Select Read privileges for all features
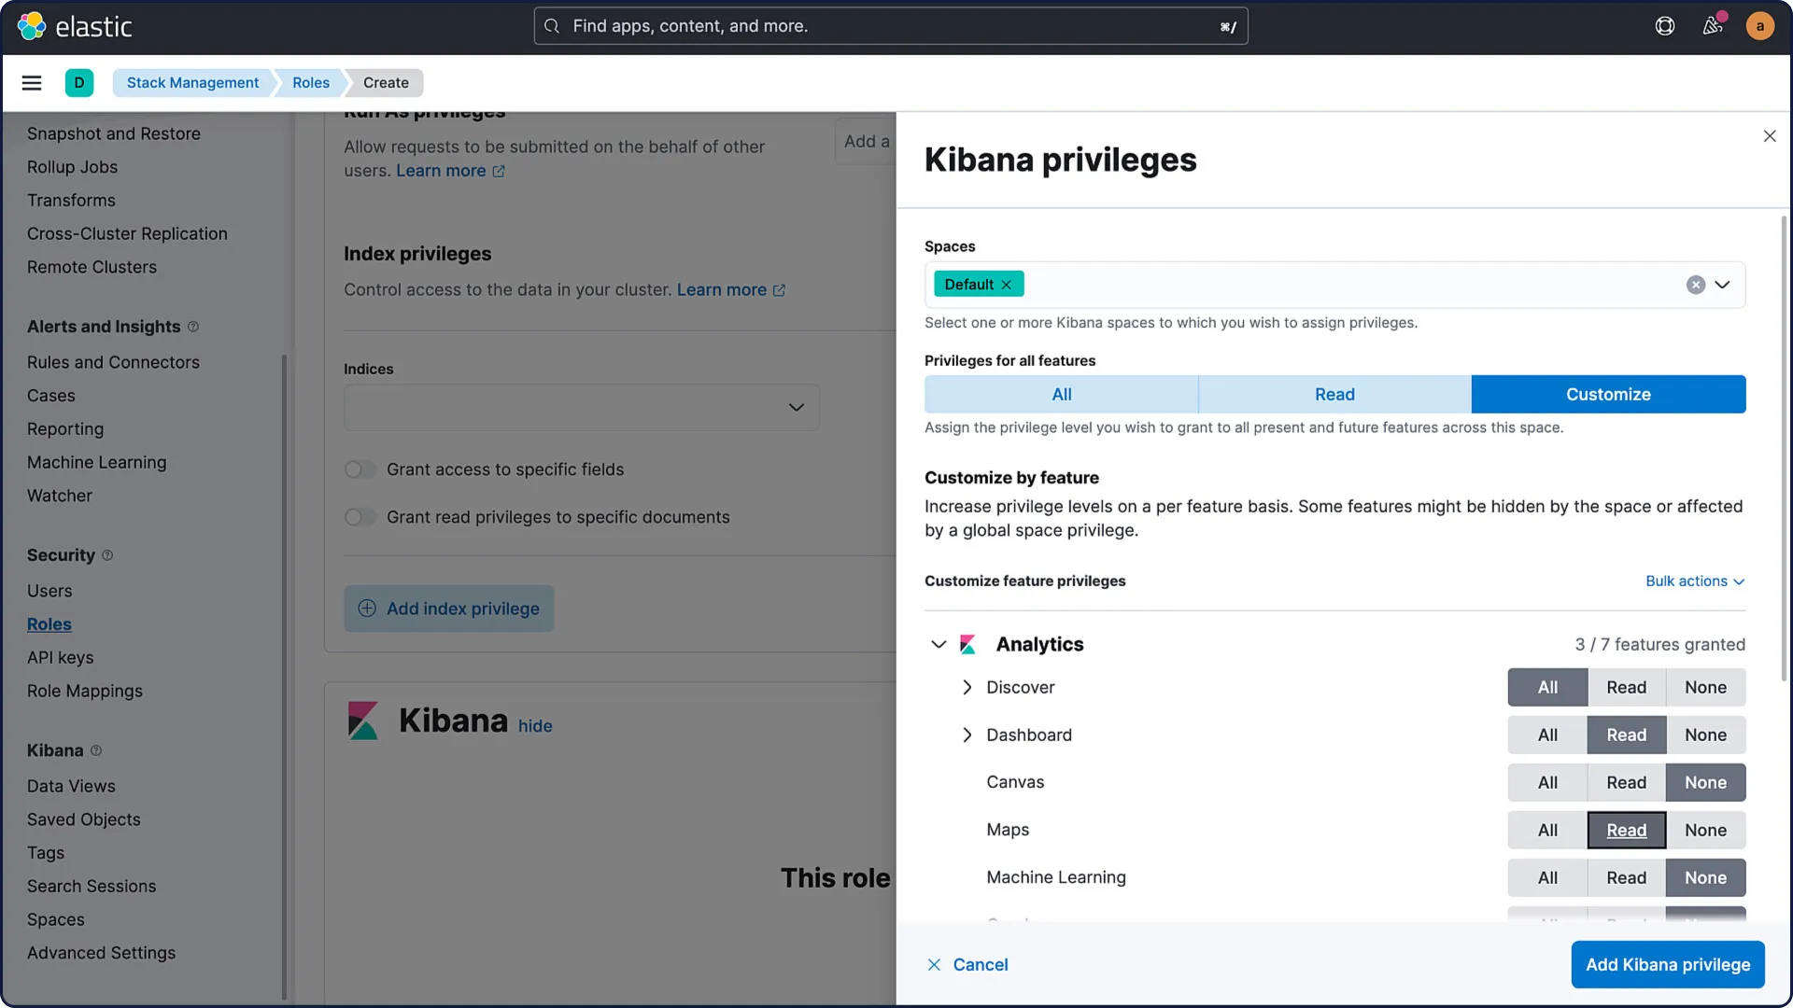Screen dimensions: 1793x1008 1334,394
